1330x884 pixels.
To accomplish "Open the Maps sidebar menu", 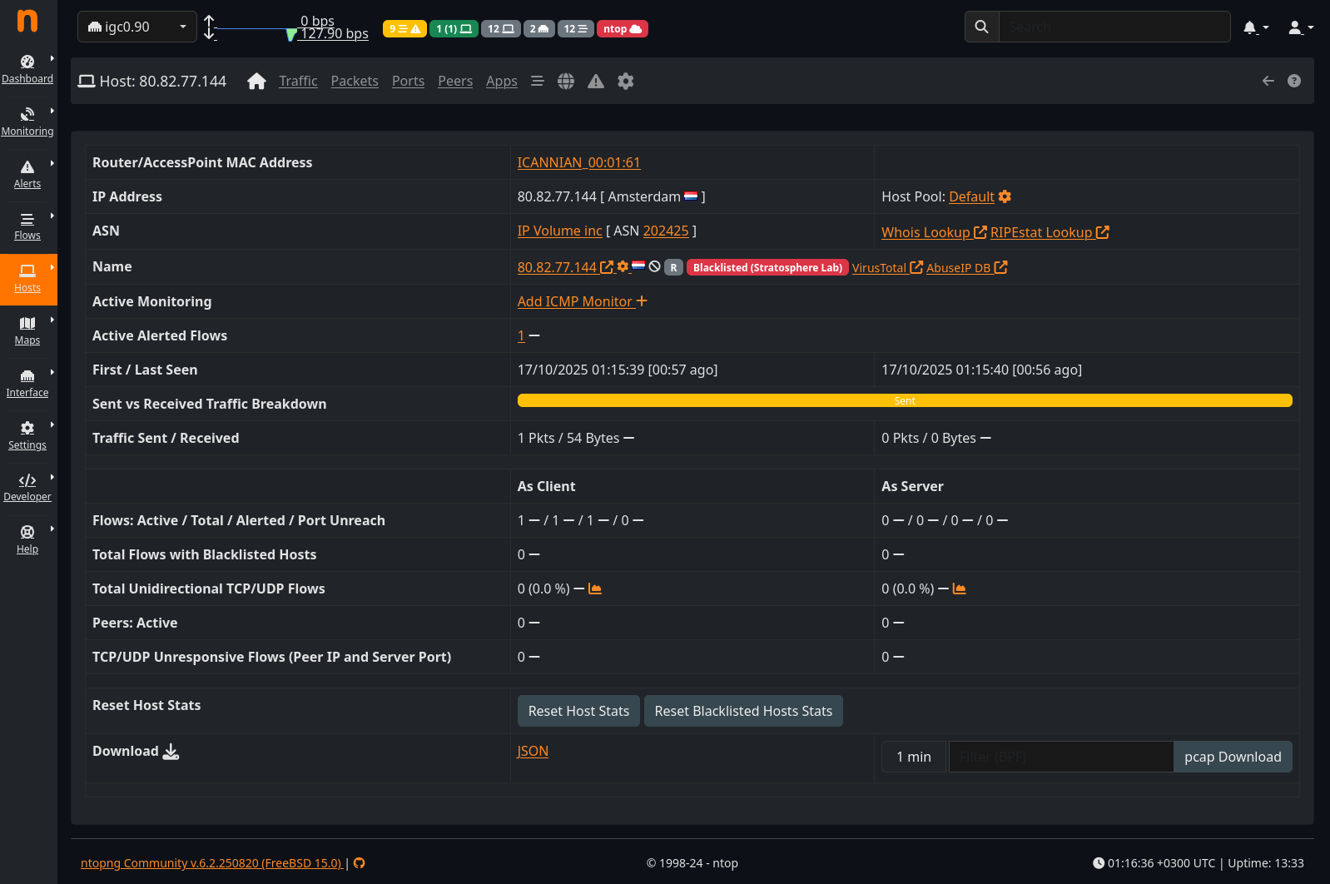I will click(x=27, y=331).
